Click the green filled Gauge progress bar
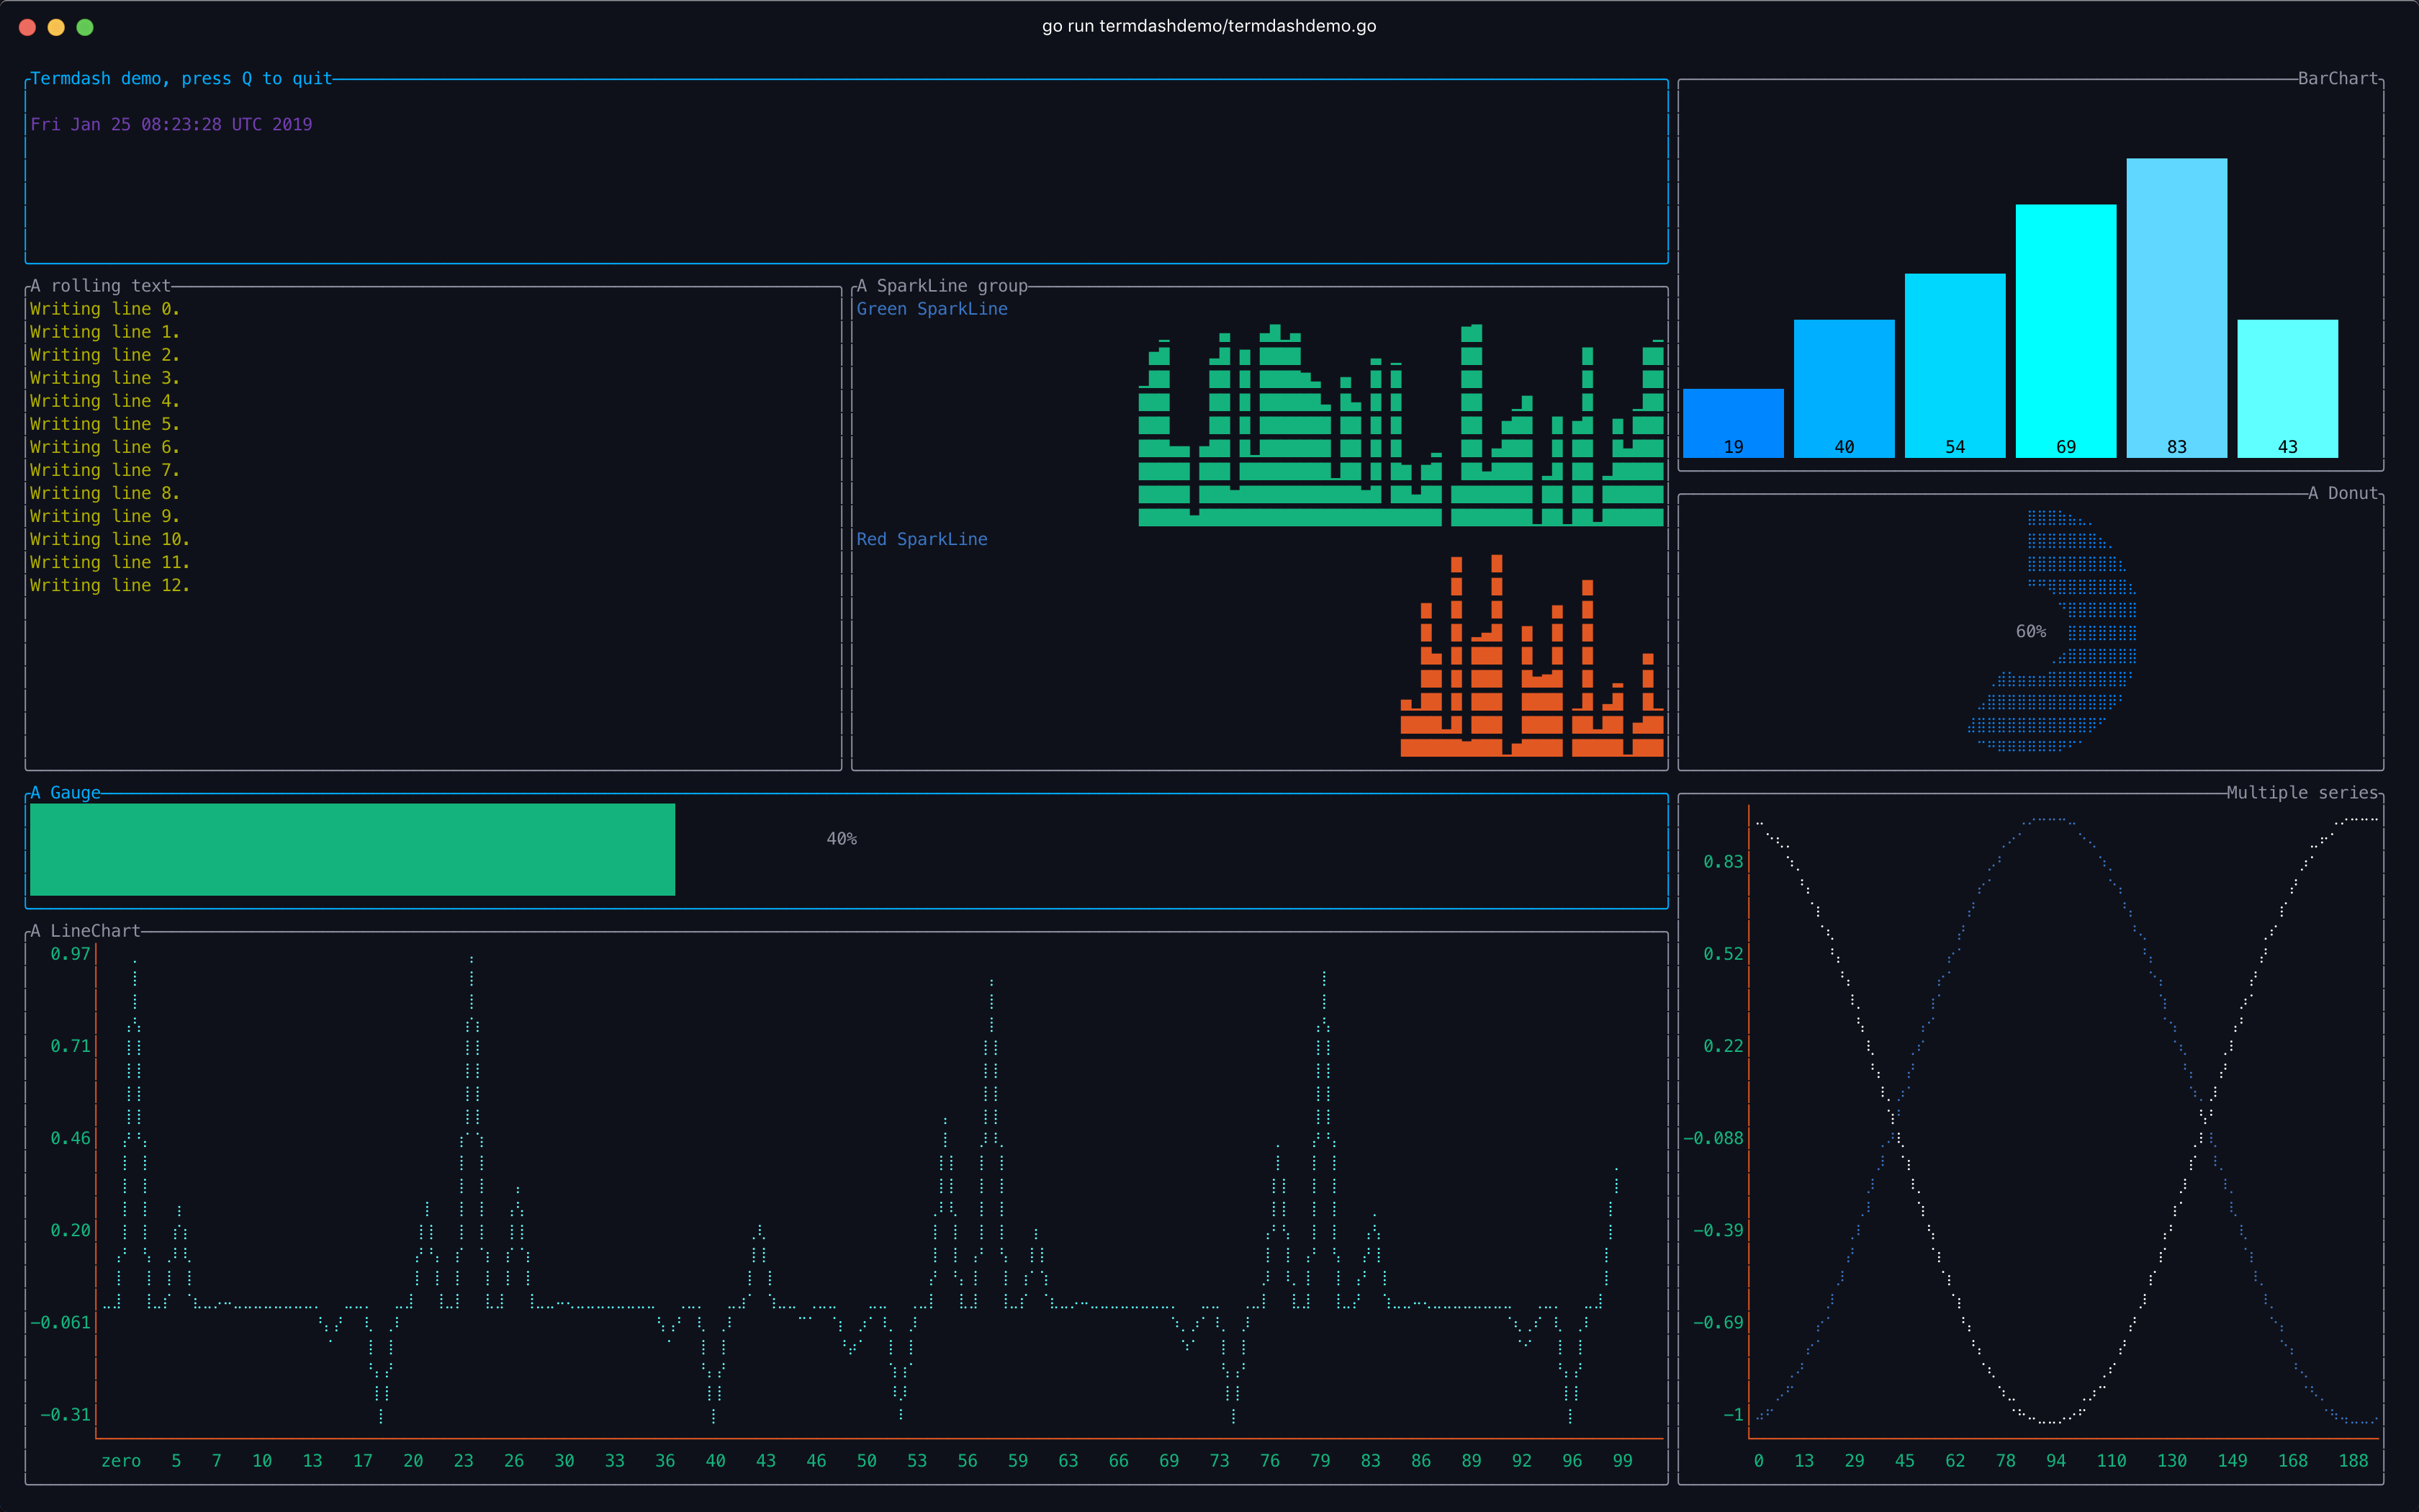The height and width of the screenshot is (1512, 2419). coord(352,849)
